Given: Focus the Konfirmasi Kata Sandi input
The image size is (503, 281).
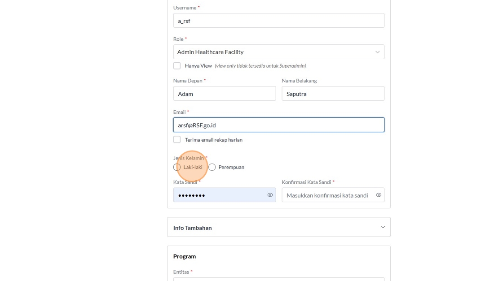Looking at the screenshot, I should (328, 195).
